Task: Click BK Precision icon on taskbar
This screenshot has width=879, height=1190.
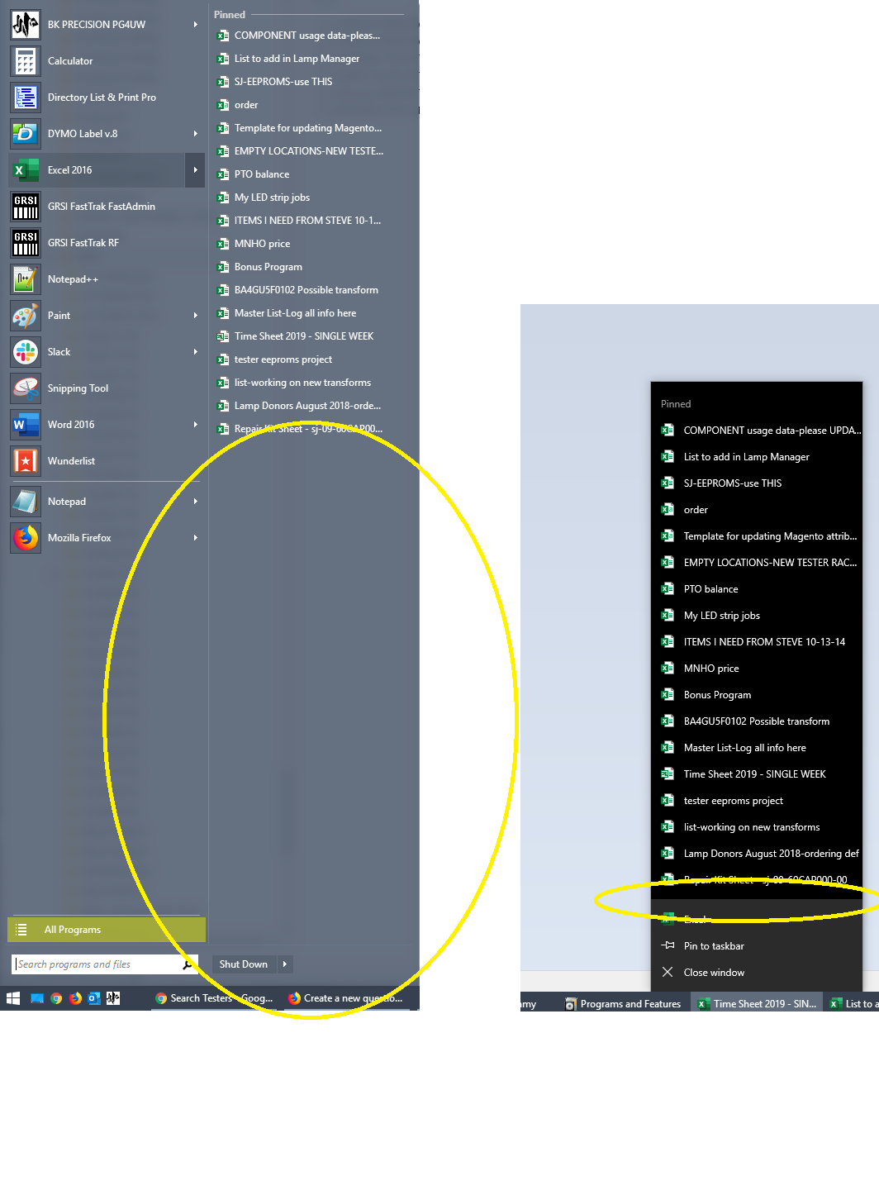Action: coord(113,998)
